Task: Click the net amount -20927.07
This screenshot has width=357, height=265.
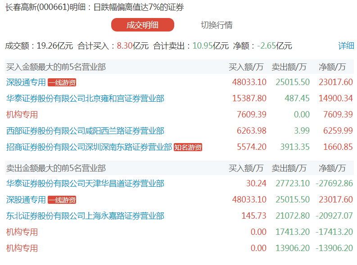Action: pos(334,216)
